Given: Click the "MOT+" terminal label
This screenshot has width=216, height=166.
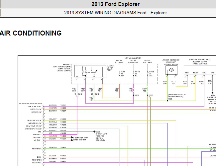Looking at the screenshot, I should tap(196, 73).
